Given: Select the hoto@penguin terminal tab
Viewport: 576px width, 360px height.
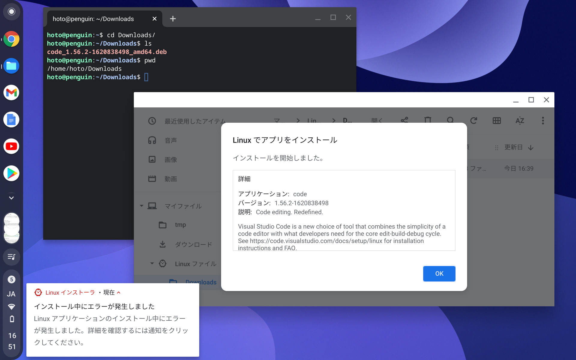Looking at the screenshot, I should point(93,19).
